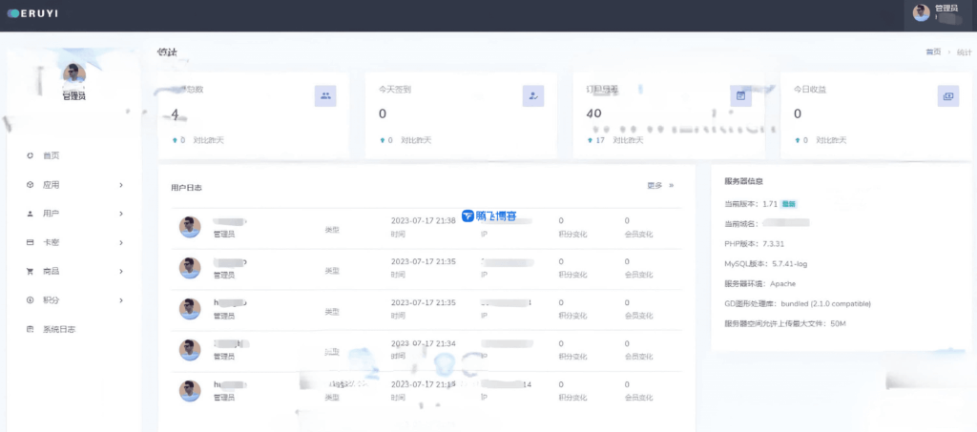The height and width of the screenshot is (432, 977).
Task: Click the money icon on 今日收益 card
Action: coord(948,96)
